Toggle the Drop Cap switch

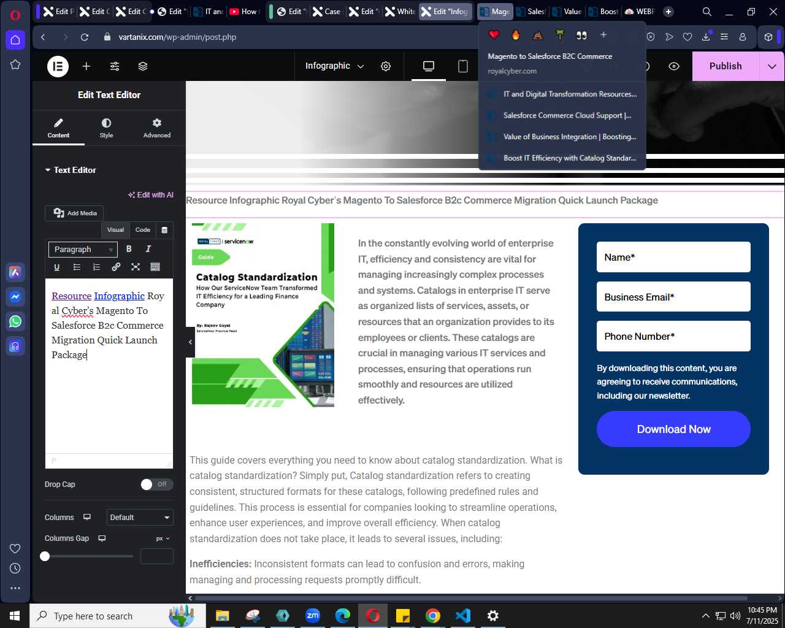[x=157, y=484]
